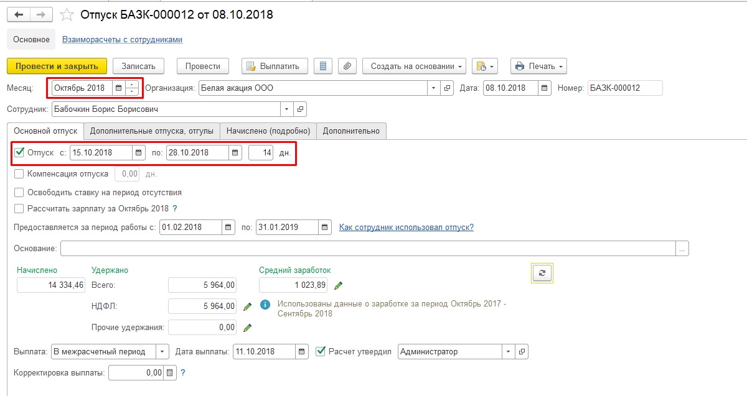Open calculator for Корректировка выплаты

[169, 373]
